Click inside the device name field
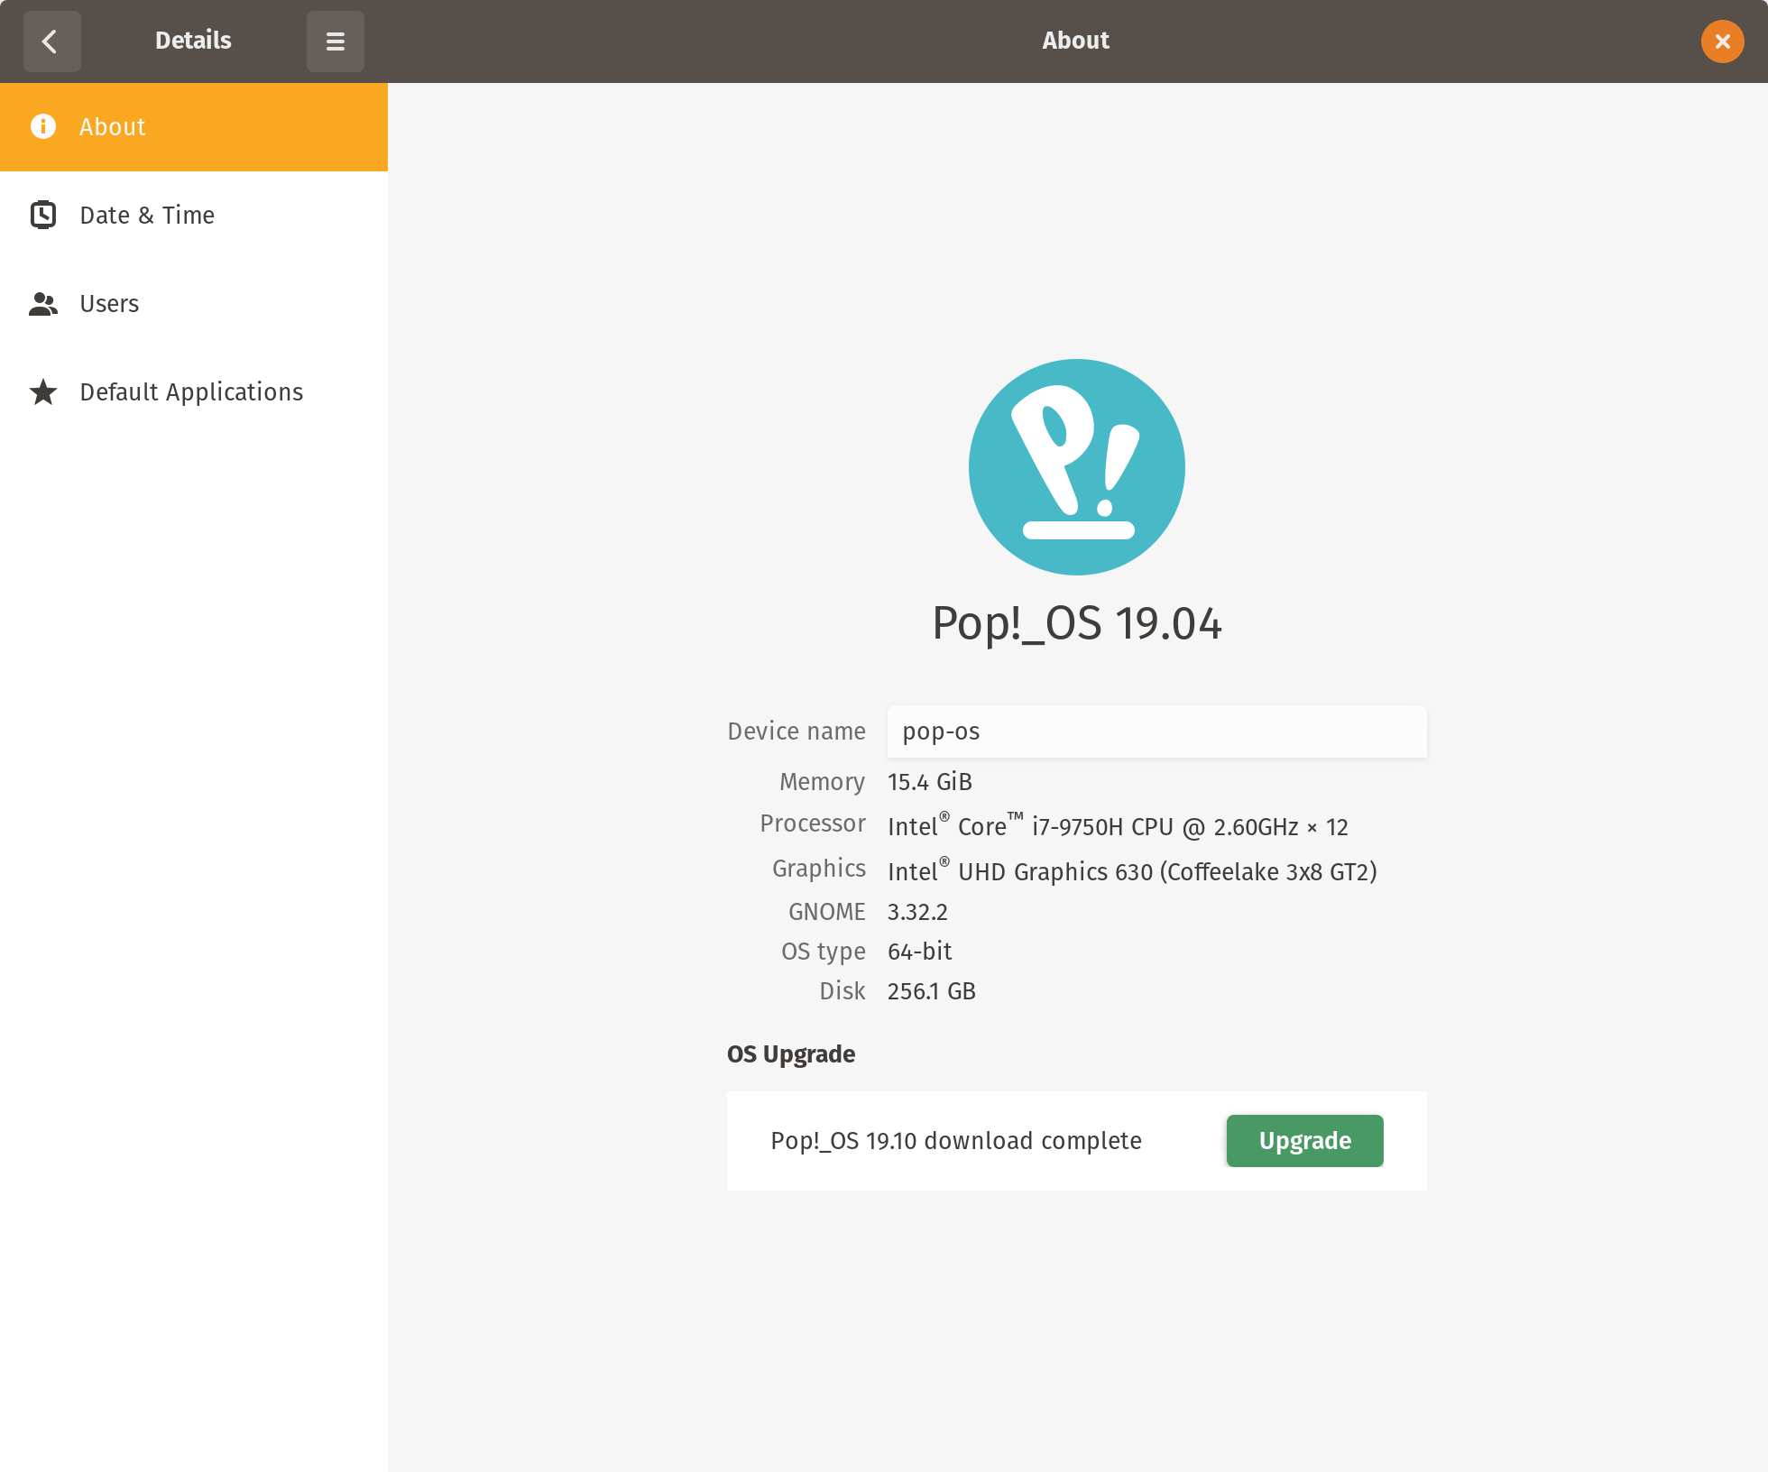The width and height of the screenshot is (1768, 1472). tap(1156, 731)
